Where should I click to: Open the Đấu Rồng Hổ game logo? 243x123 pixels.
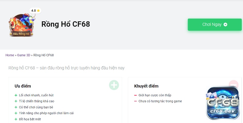coord(21,25)
